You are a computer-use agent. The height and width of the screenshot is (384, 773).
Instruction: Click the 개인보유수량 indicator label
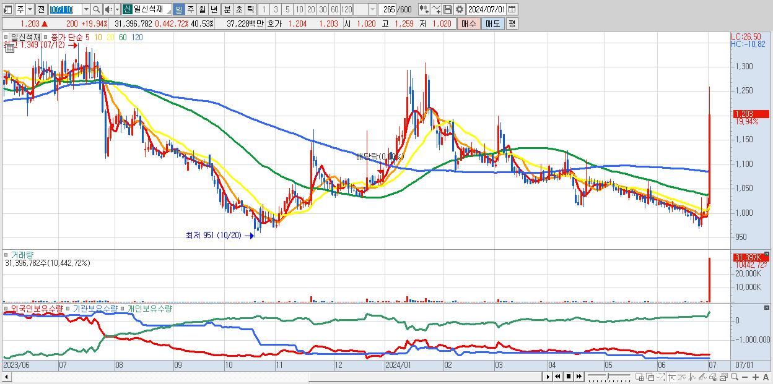click(x=149, y=308)
